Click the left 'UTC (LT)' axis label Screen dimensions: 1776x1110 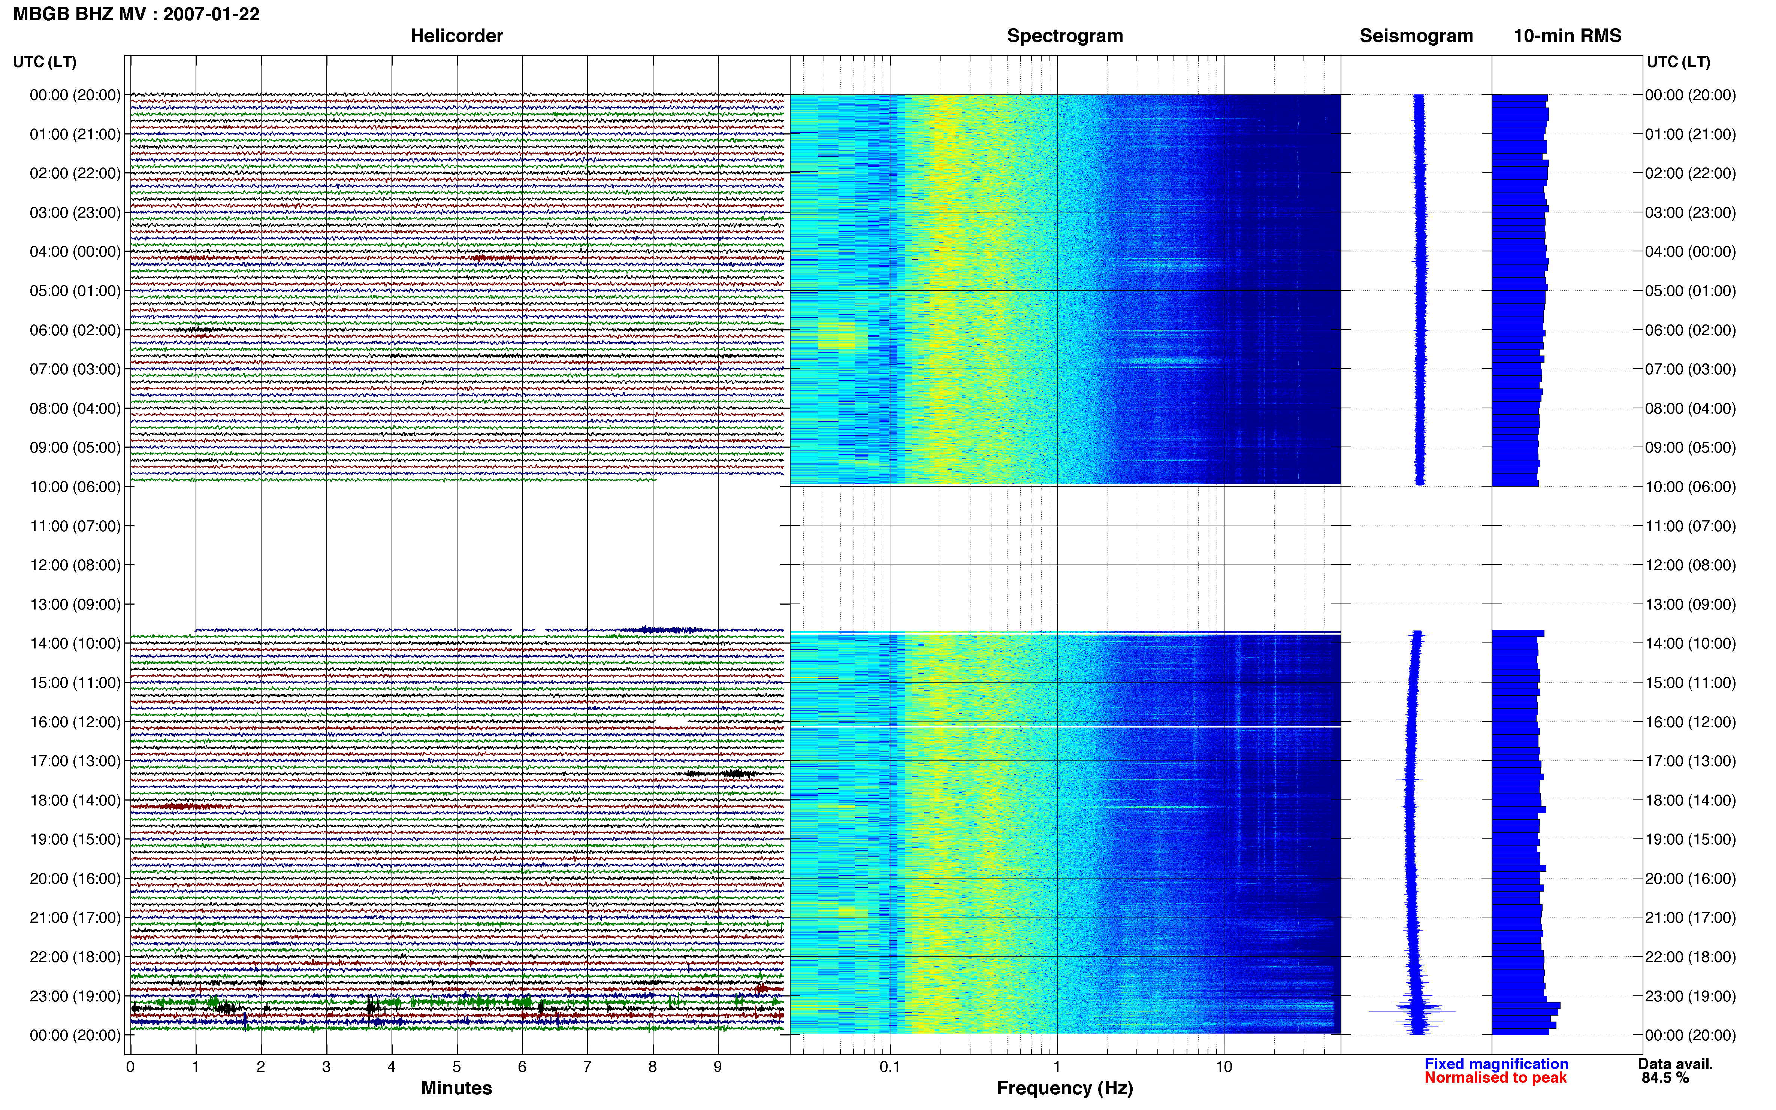tap(45, 62)
